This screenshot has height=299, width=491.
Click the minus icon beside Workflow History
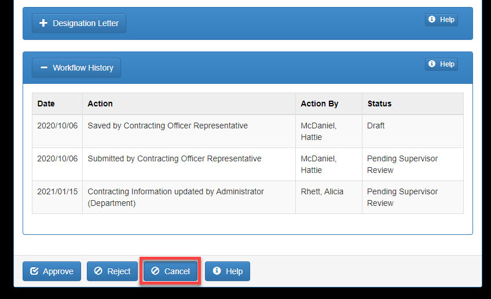pyautogui.click(x=44, y=68)
